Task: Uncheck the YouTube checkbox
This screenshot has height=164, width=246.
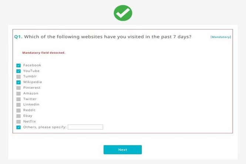Action: pyautogui.click(x=18, y=71)
